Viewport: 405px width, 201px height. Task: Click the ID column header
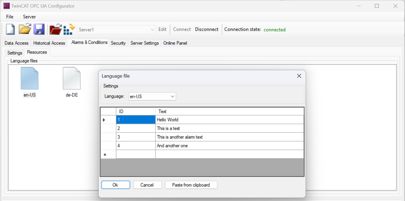coord(136,111)
